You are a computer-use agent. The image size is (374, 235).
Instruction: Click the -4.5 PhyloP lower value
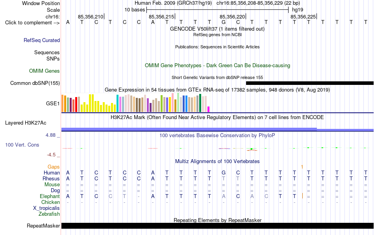[51, 155]
